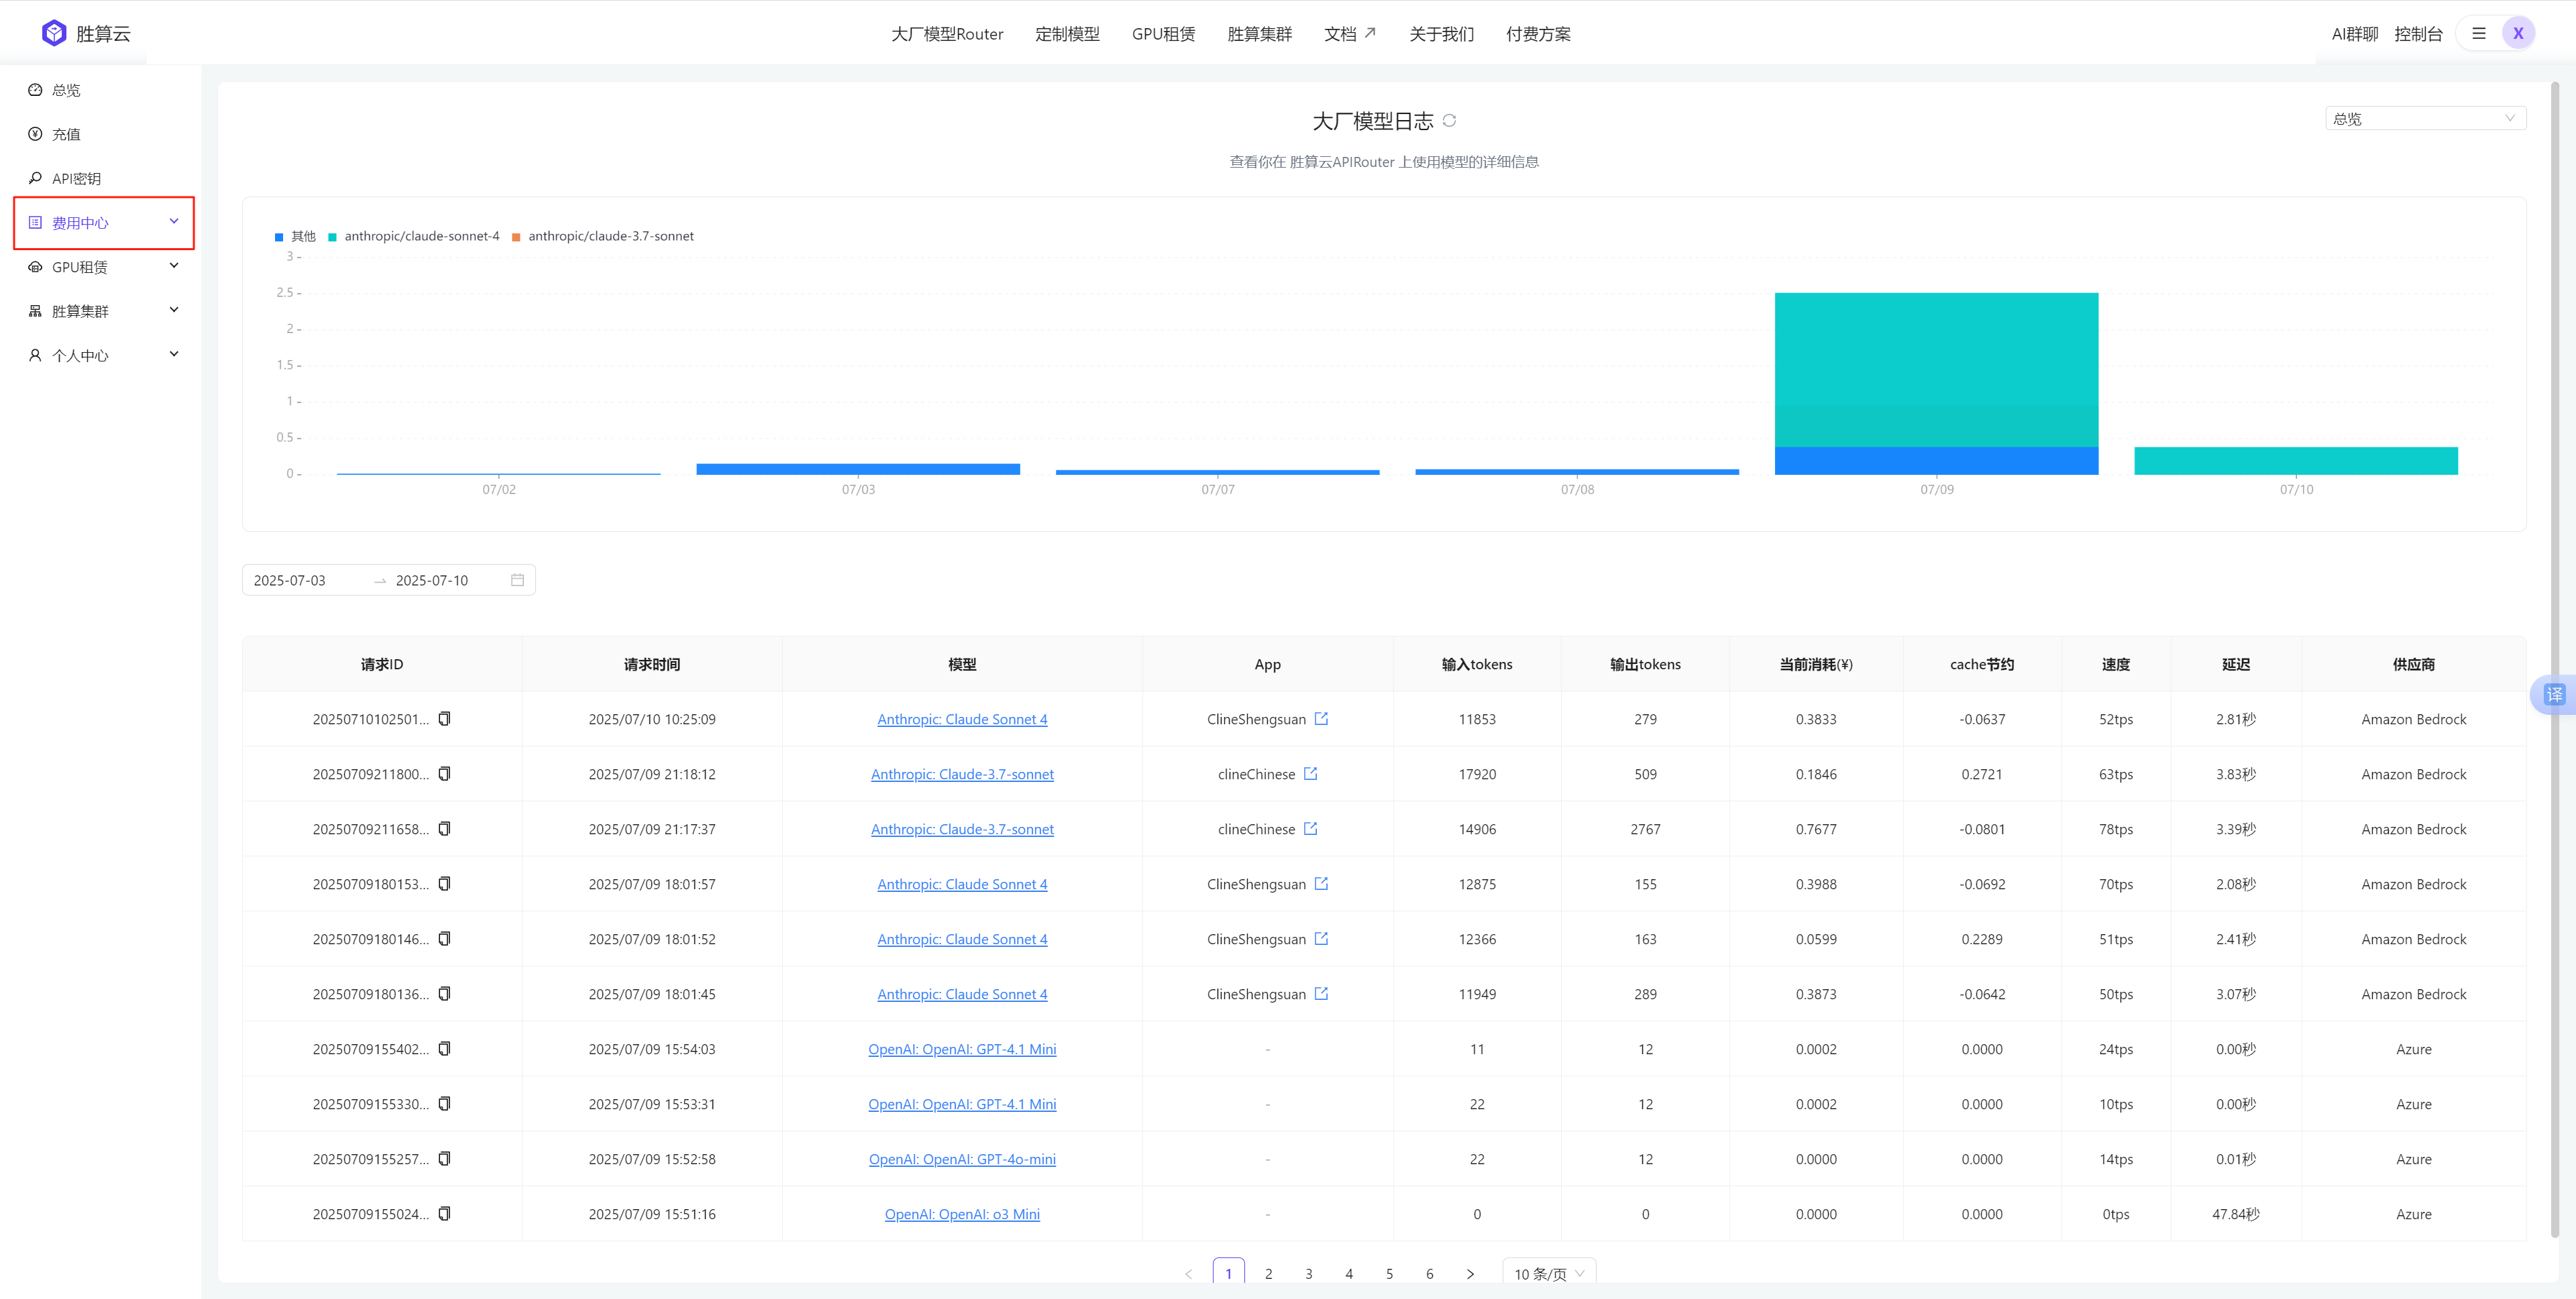2576x1299 pixels.
Task: Click the hamburger menu icon top right
Action: point(2478,33)
